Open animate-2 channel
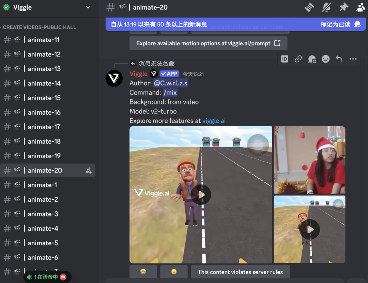Screen dimensions: 368x283 (48, 200)
